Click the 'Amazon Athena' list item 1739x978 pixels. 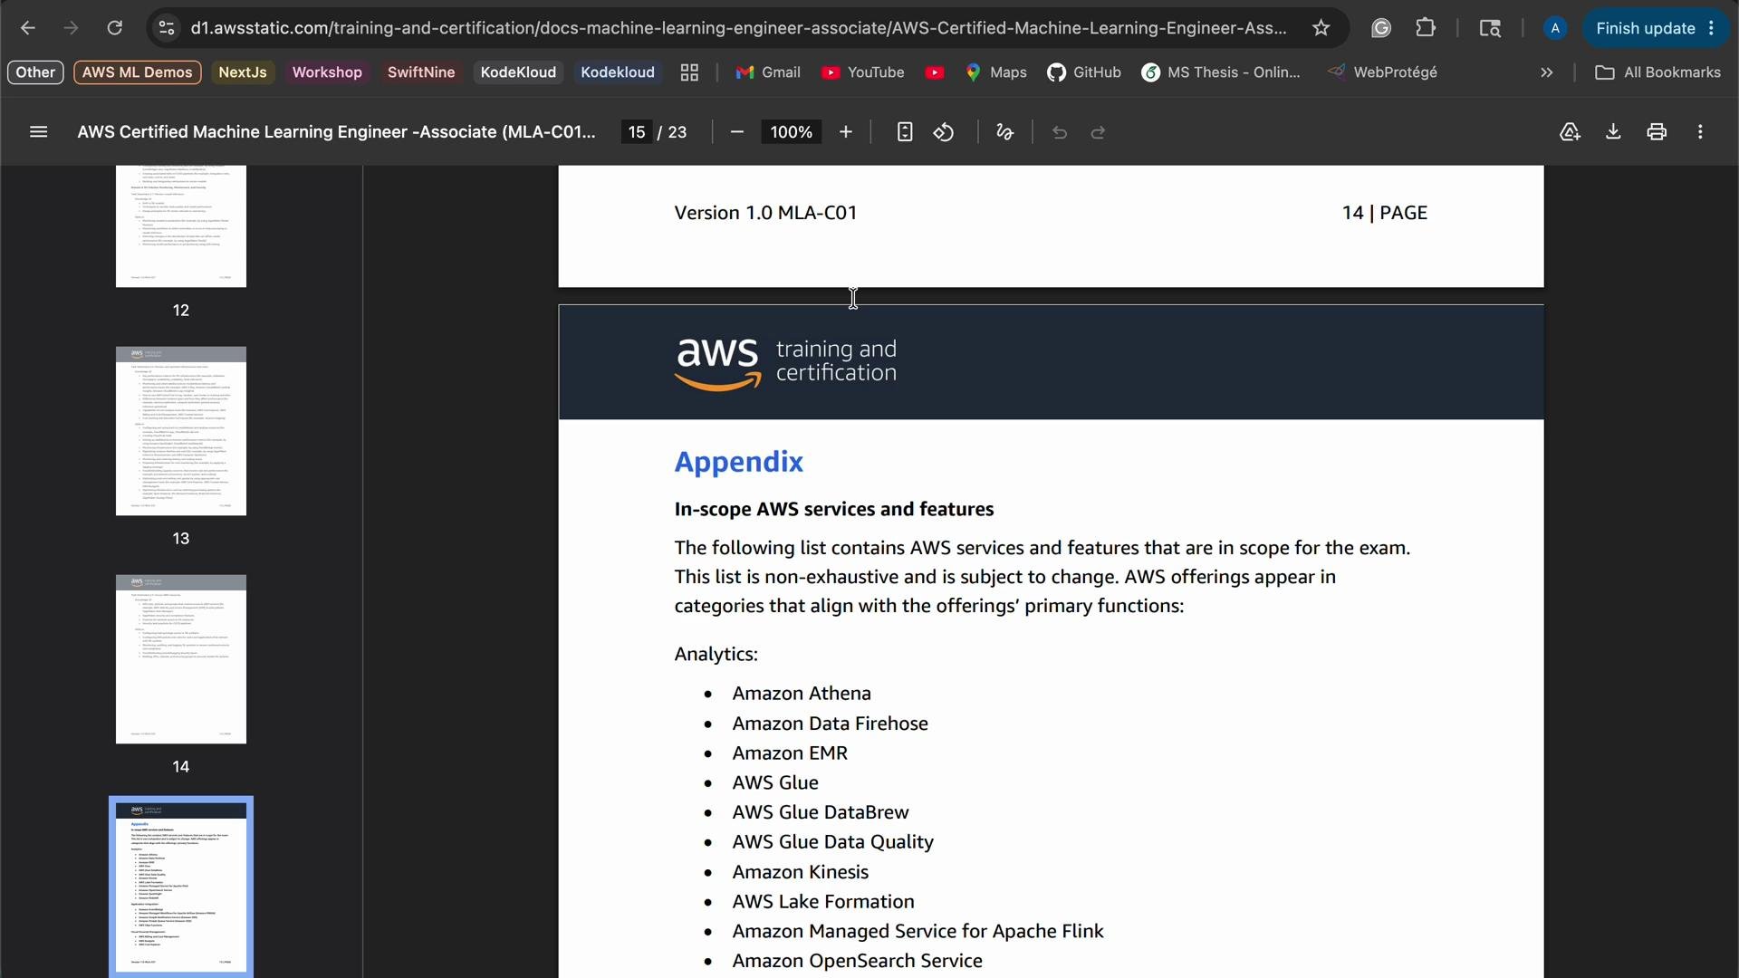(802, 694)
